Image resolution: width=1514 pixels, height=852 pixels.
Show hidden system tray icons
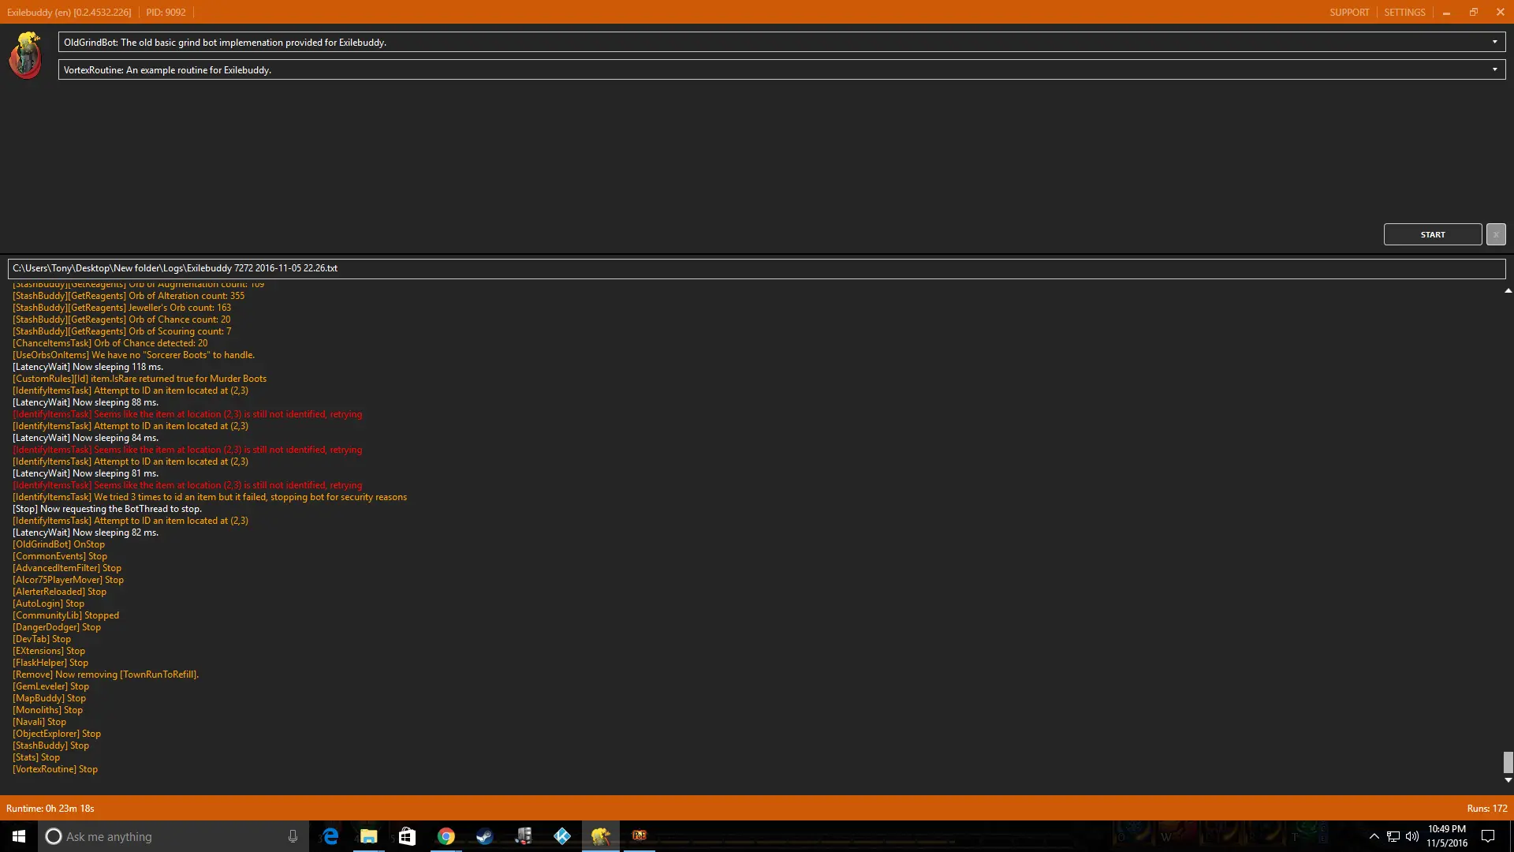[1374, 836]
